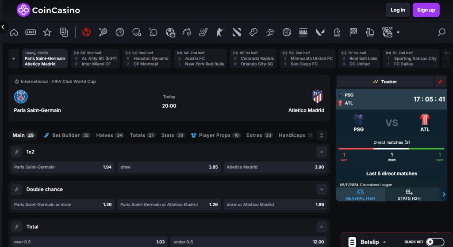
Task: Select the Ice Hockey stick icon
Action: [x=203, y=32]
